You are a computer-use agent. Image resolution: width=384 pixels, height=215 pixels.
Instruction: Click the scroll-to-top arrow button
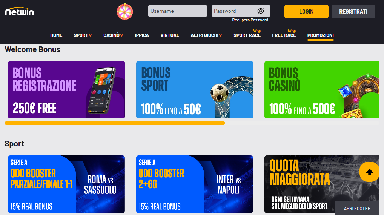coord(369,172)
